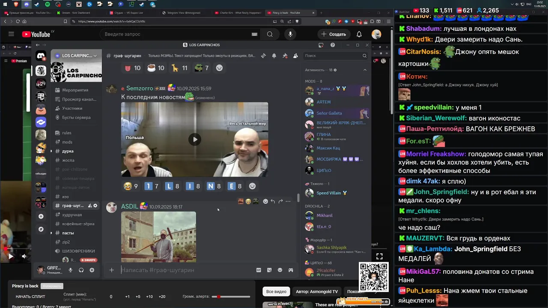Open GIF picker in Discord message bar
This screenshot has width=548, height=308.
pos(259,270)
